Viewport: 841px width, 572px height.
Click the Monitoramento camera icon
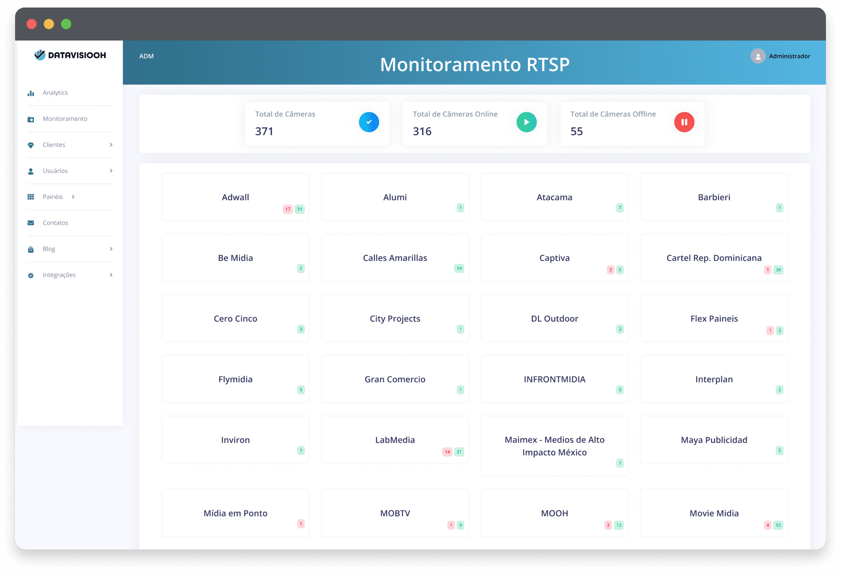point(31,119)
